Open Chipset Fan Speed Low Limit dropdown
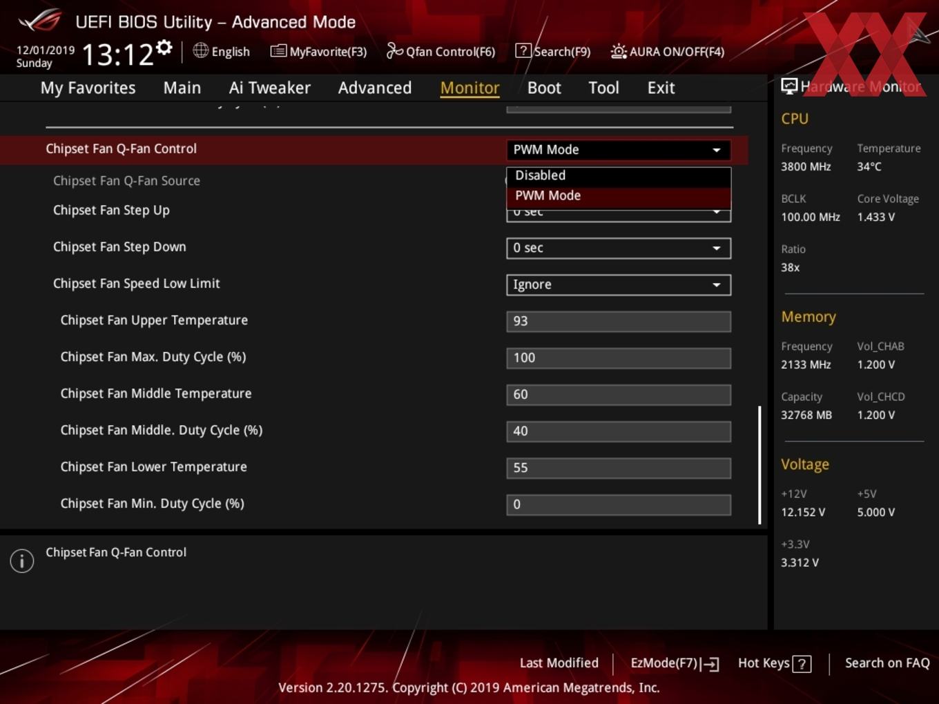The width and height of the screenshot is (939, 704). coord(619,284)
